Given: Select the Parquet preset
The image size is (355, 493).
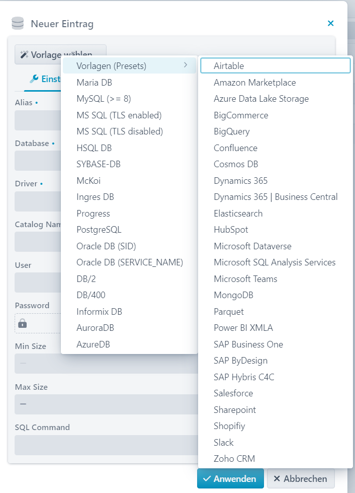Looking at the screenshot, I should pyautogui.click(x=275, y=312).
